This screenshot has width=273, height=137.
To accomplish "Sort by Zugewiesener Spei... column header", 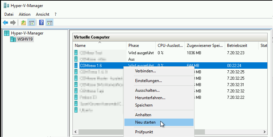I will coord(205,45).
